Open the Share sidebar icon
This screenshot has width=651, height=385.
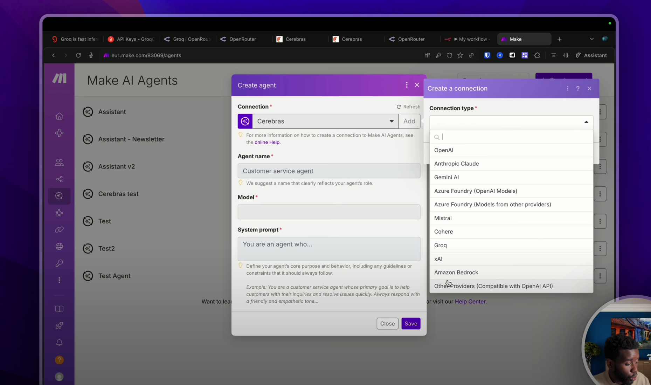click(59, 179)
